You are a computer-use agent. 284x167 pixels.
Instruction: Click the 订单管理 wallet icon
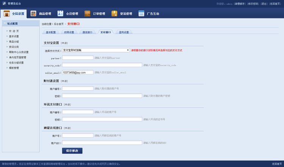pos(87,13)
